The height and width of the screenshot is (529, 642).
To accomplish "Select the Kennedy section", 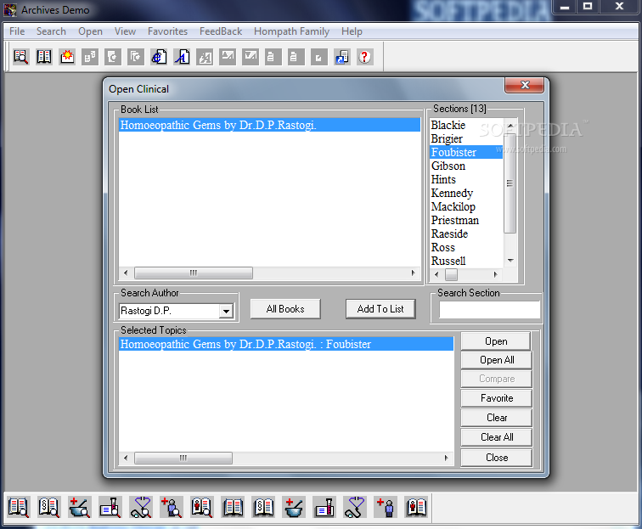I will (x=466, y=193).
